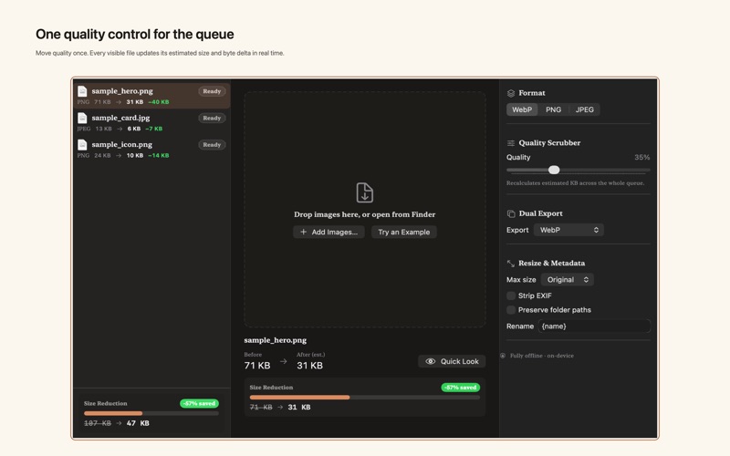This screenshot has height=456, width=730.
Task: Click the Quality Scrubber sliders icon
Action: coord(511,143)
